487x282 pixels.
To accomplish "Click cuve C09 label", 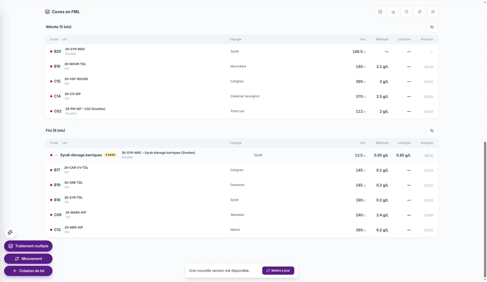I will (58, 215).
